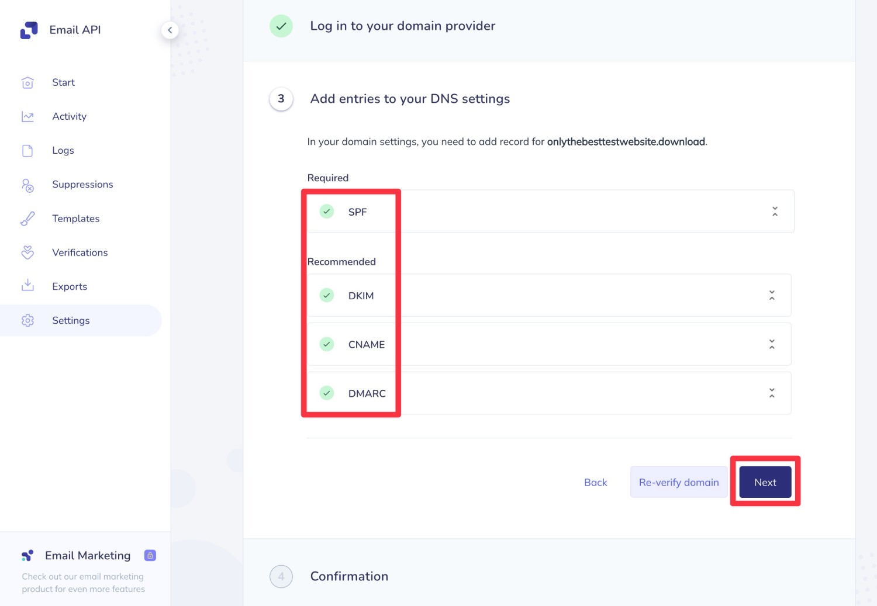Click the CNAME label

point(367,344)
